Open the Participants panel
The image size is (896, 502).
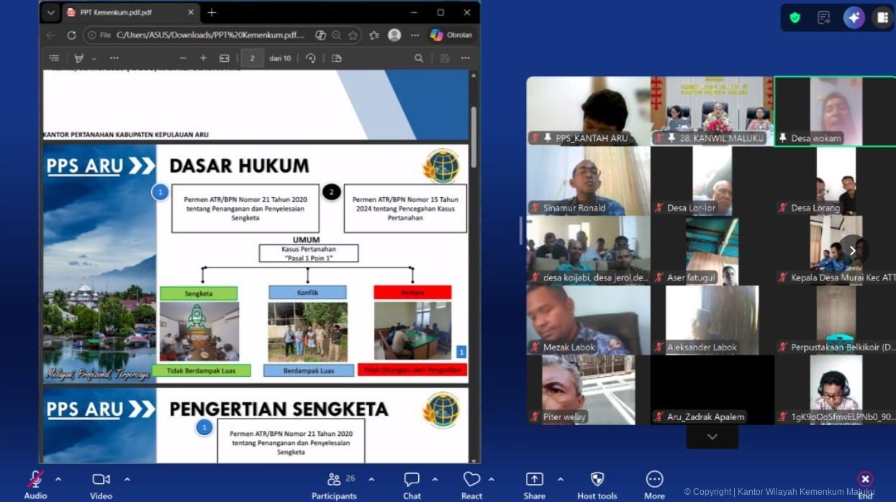point(334,480)
